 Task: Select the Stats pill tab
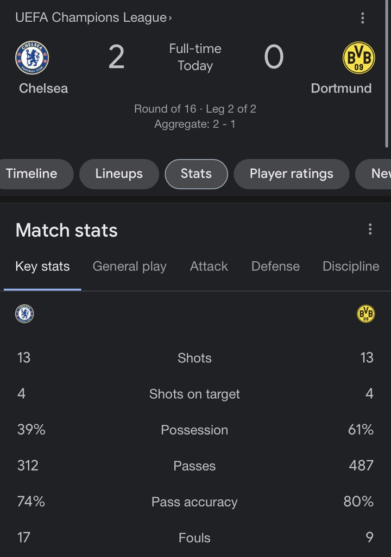[196, 174]
